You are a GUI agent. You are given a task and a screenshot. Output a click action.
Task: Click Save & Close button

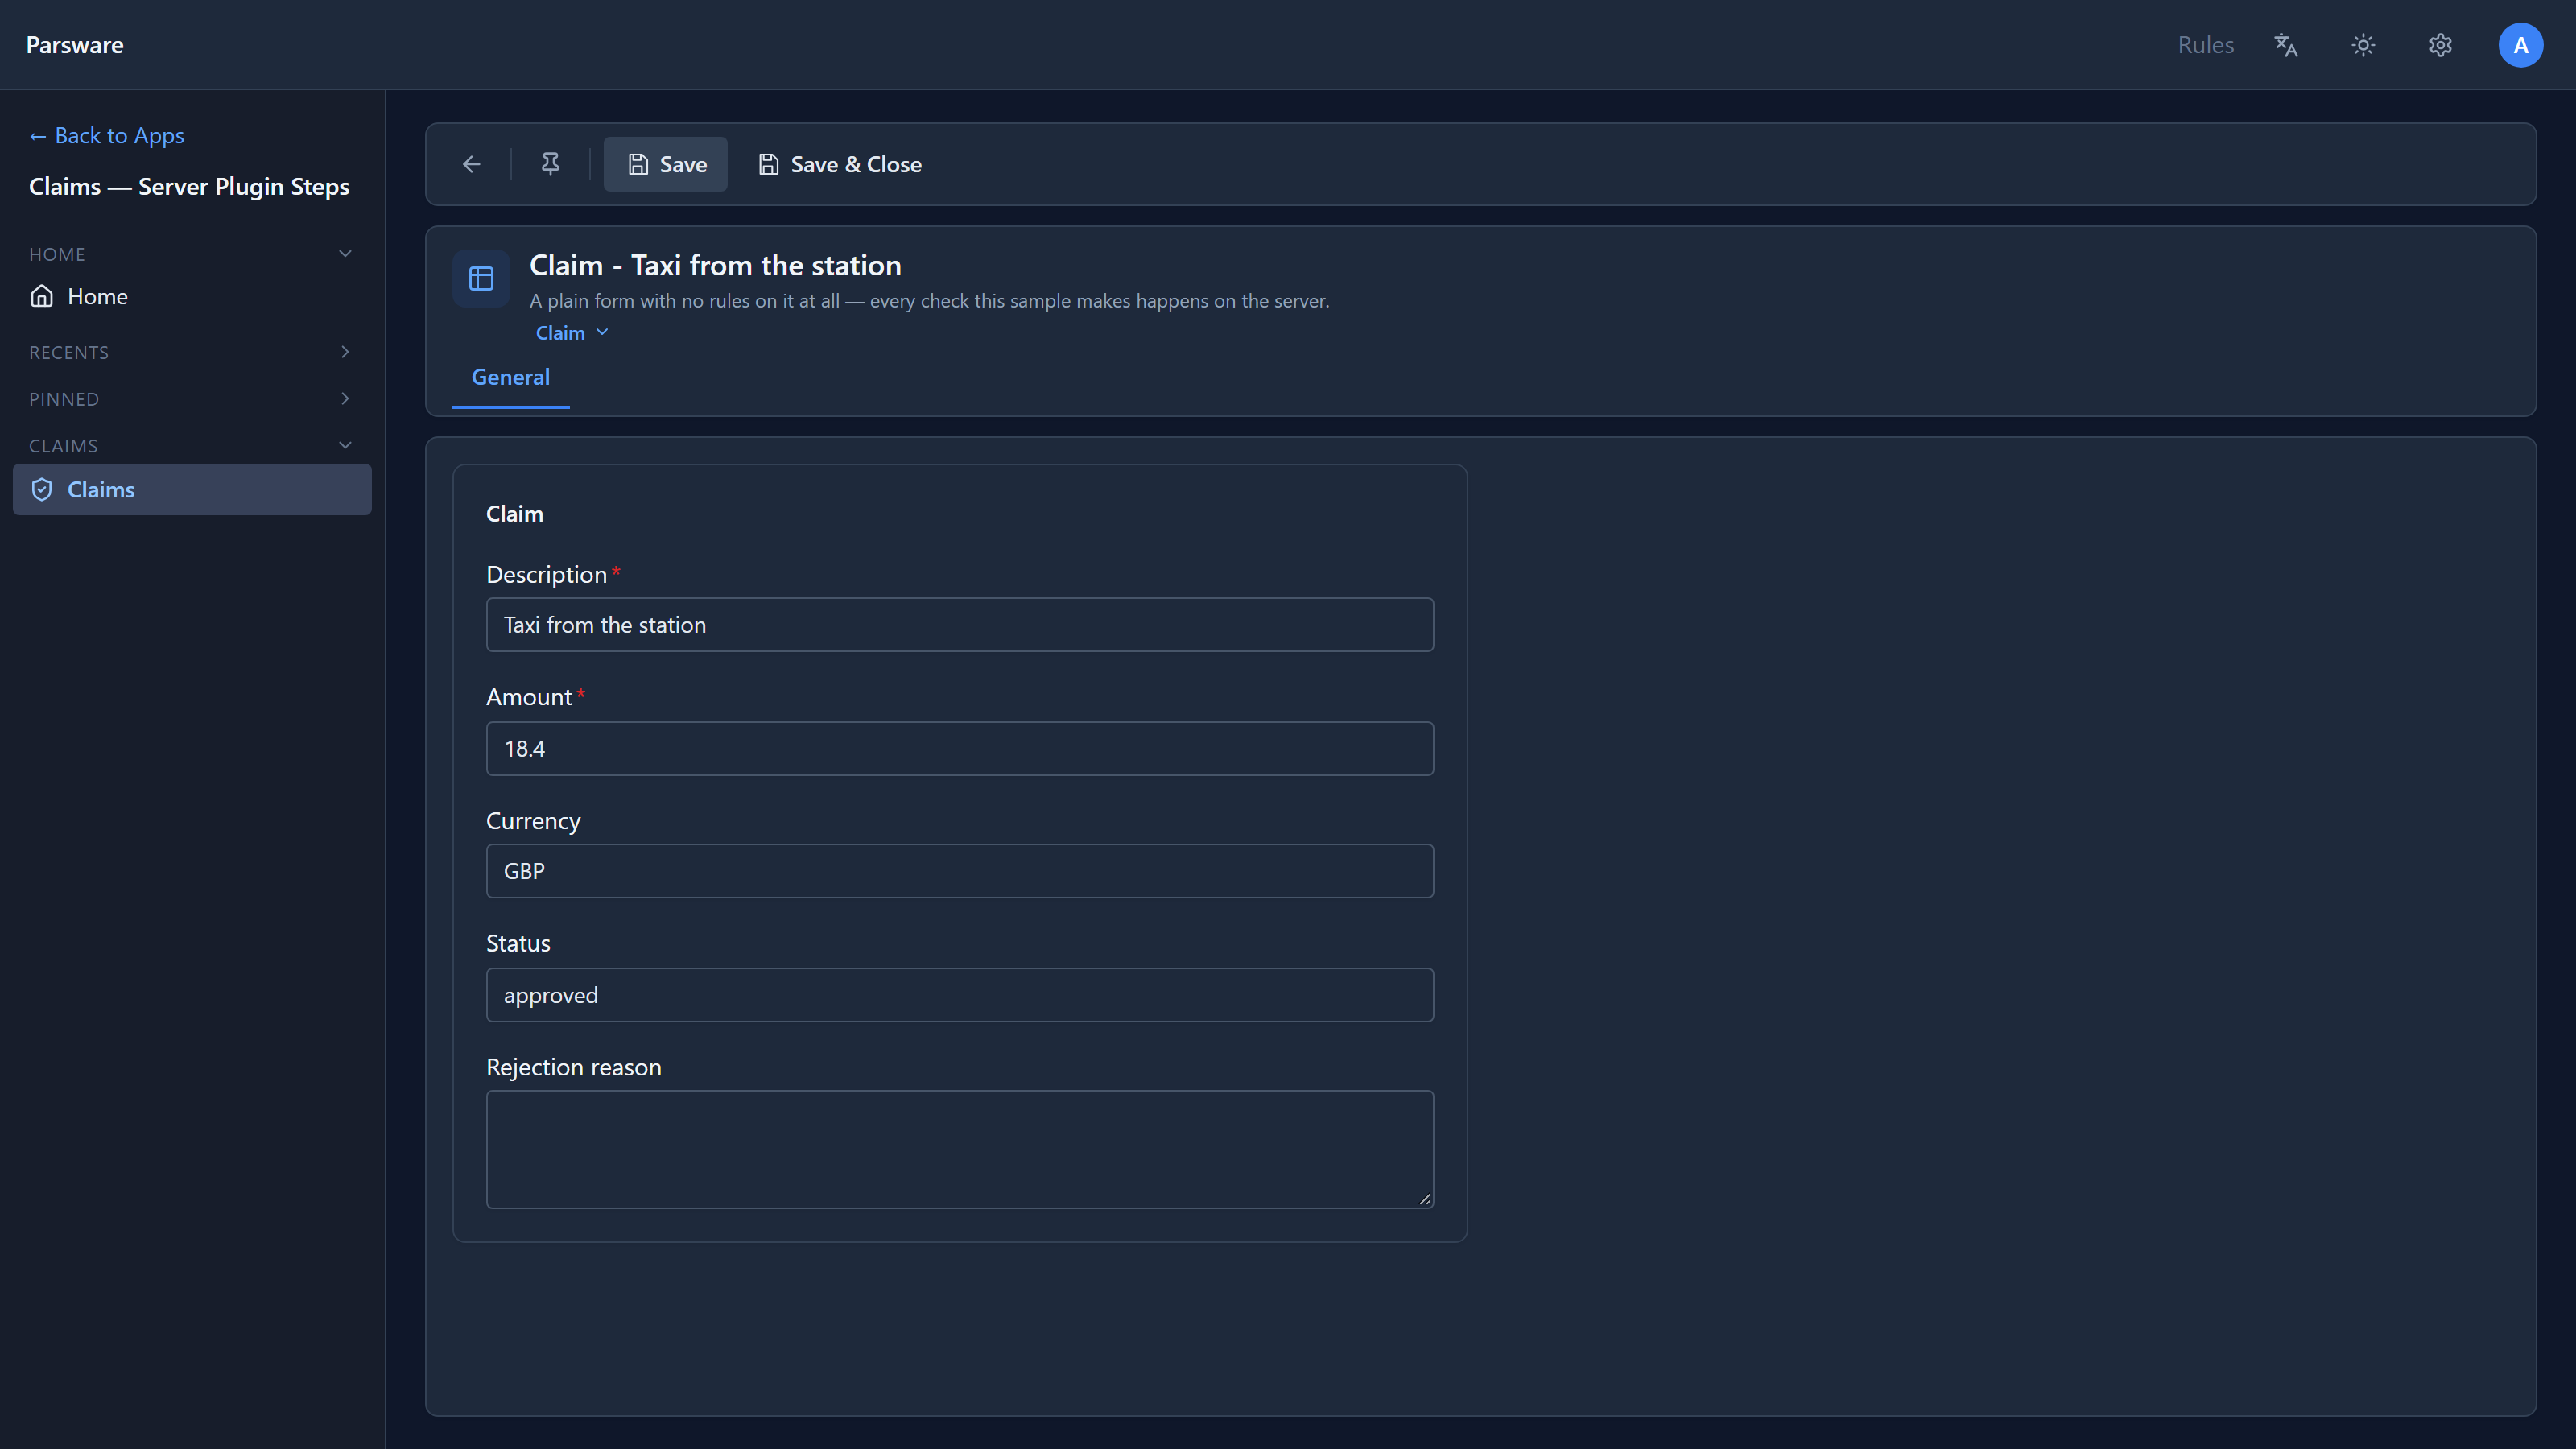840,164
